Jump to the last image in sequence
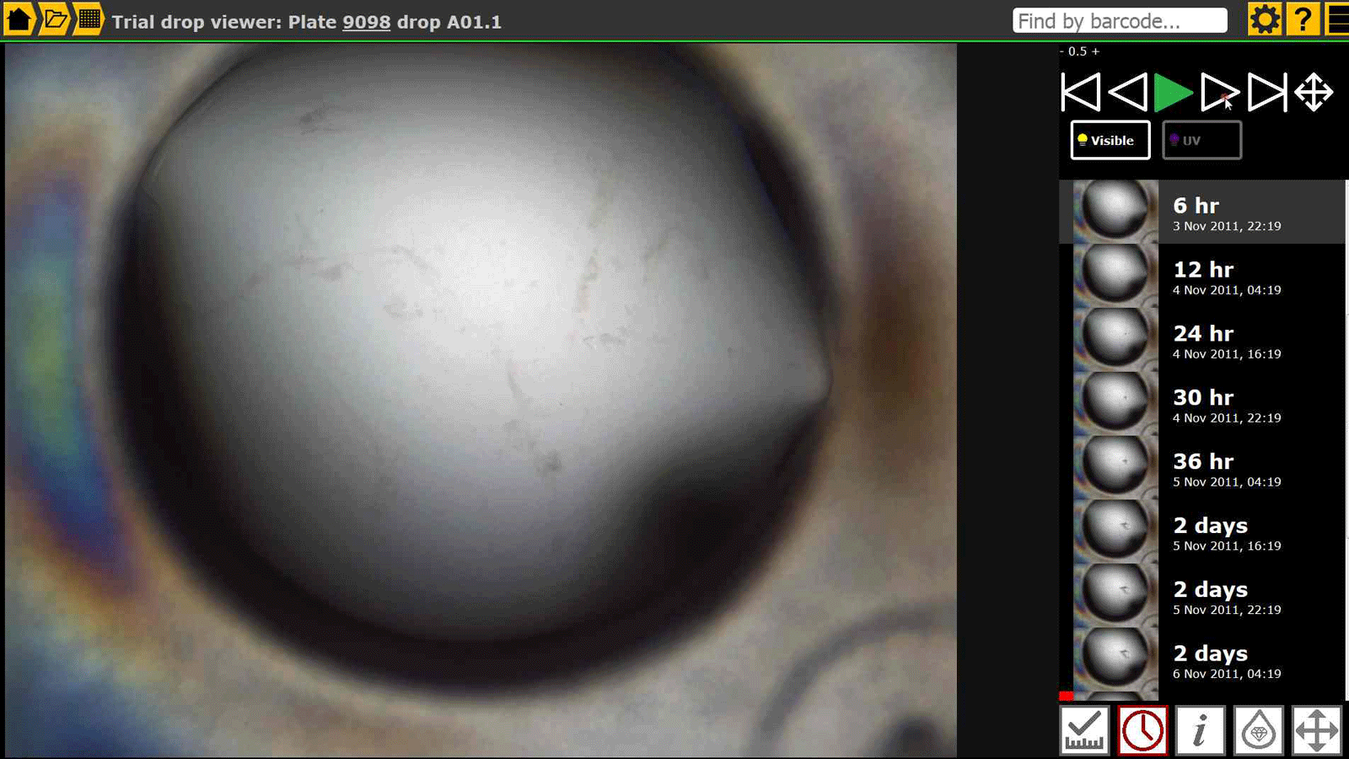The image size is (1349, 759). pos(1267,92)
